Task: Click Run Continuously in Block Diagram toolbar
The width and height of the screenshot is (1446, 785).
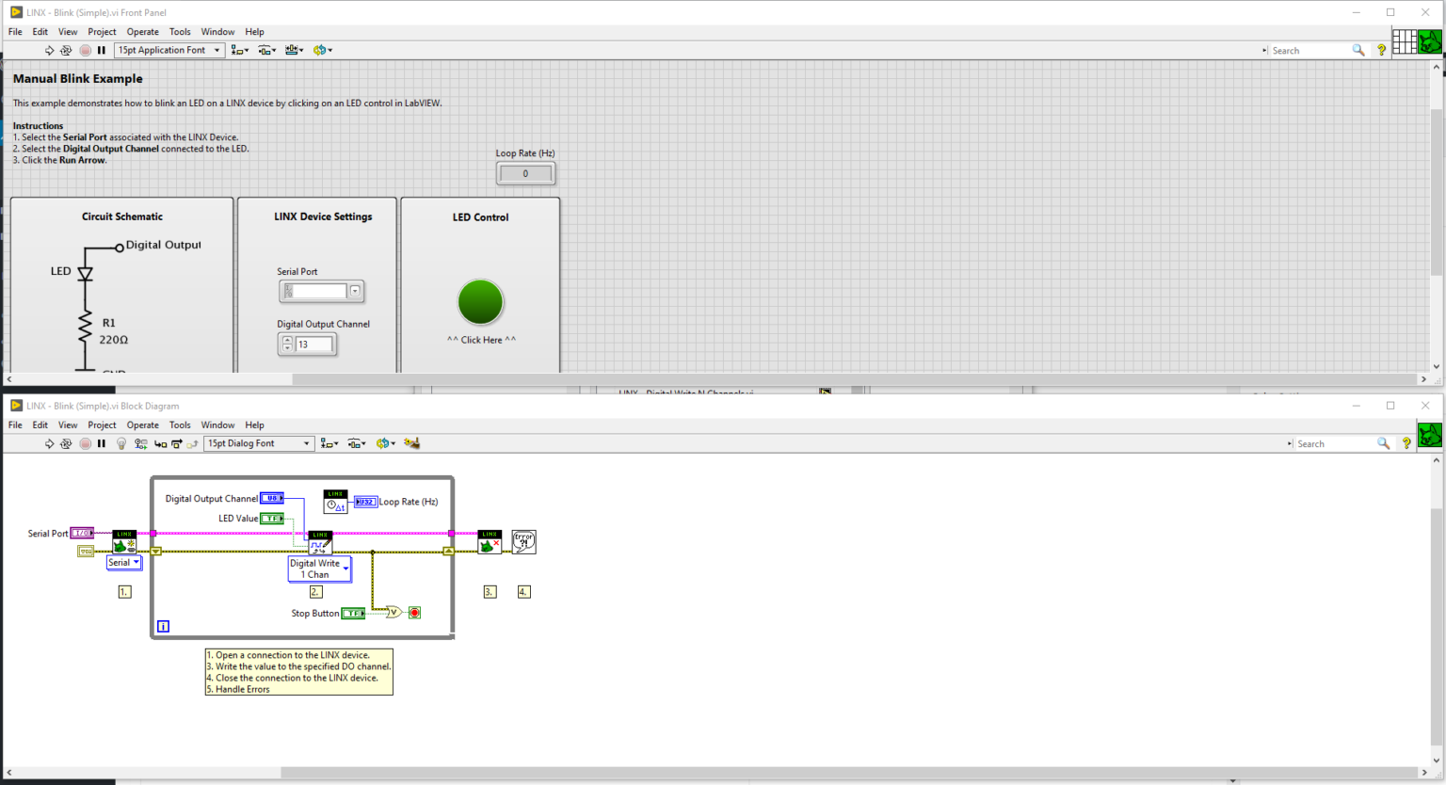Action: pyautogui.click(x=66, y=444)
